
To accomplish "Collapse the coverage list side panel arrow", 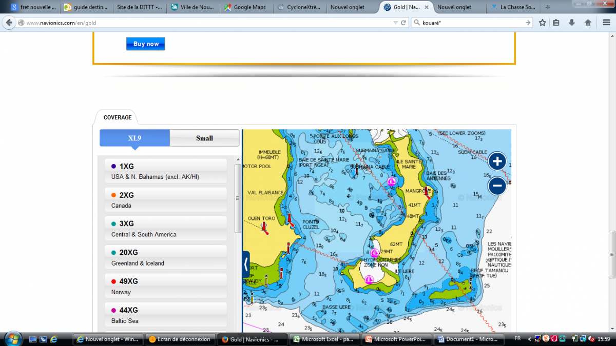I will tap(246, 264).
